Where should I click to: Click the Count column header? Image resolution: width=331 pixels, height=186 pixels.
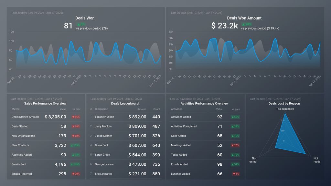157,109
